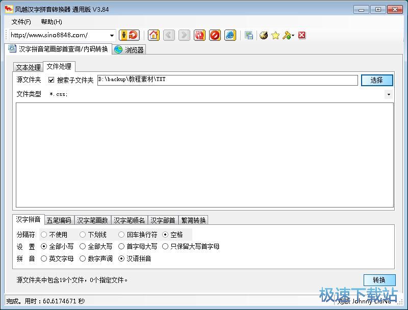Switch to 汉字拼音笔画部首查询/内码转换 tab
This screenshot has width=408, height=310.
coord(58,49)
